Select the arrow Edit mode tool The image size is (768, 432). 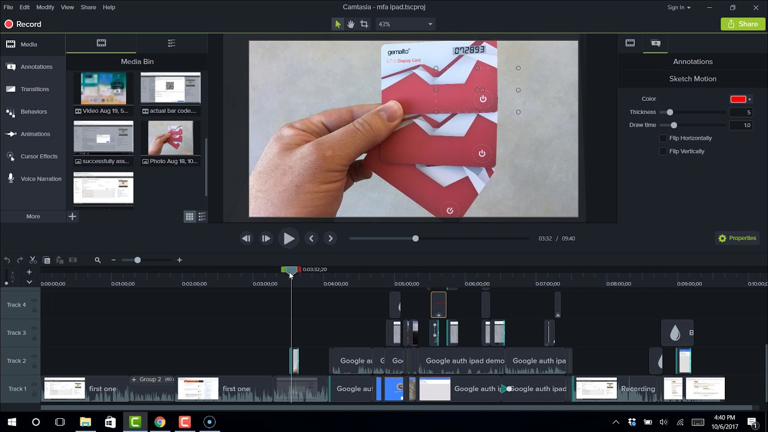tap(338, 24)
